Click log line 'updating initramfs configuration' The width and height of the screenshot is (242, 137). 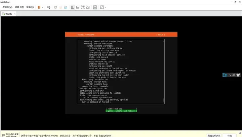(107, 73)
